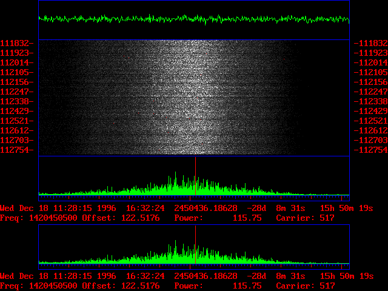Select the left axis label 111832-
Viewport: 388px width, 291px height.
pyautogui.click(x=17, y=43)
